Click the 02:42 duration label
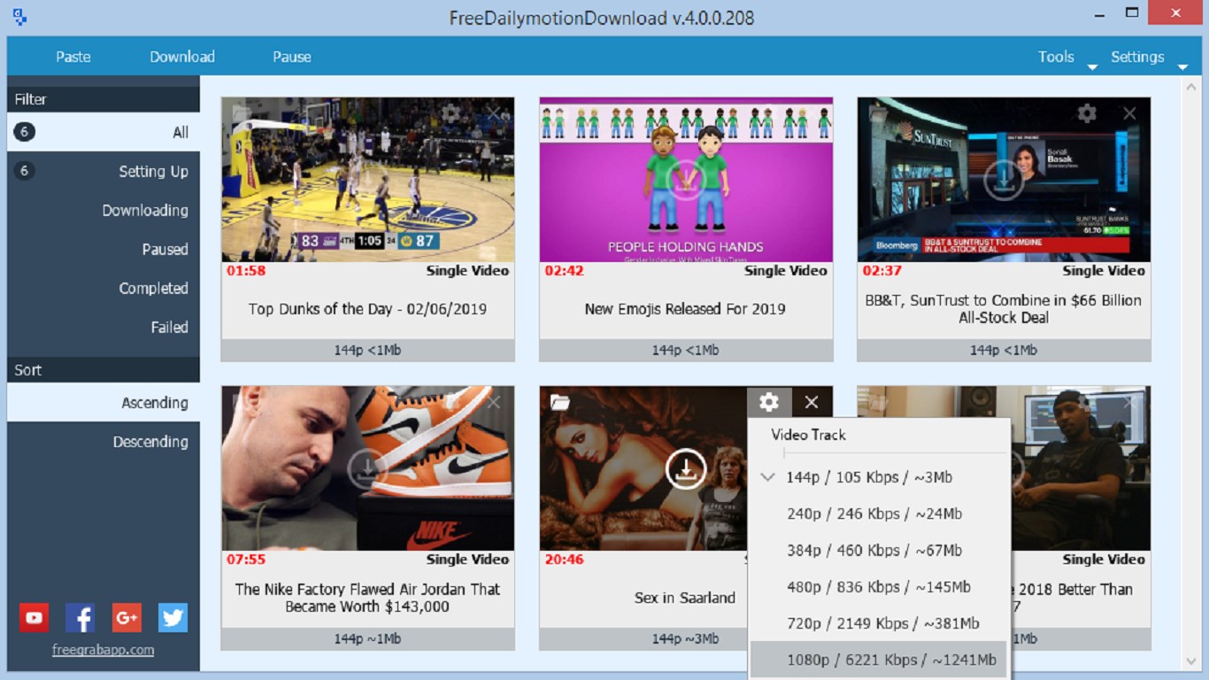 pos(564,271)
